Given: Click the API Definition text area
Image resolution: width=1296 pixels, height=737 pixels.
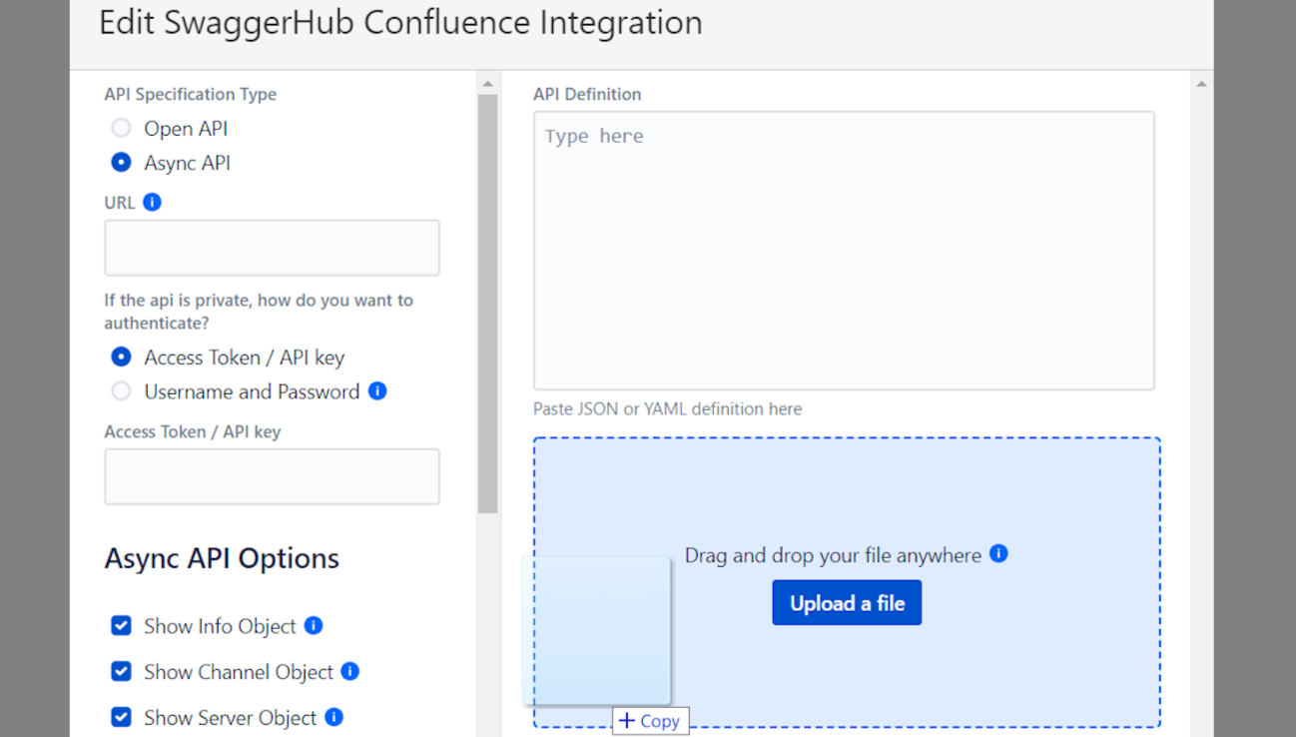Looking at the screenshot, I should 844,250.
